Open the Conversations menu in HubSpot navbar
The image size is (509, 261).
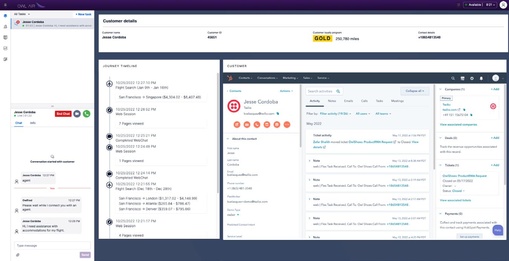pyautogui.click(x=267, y=78)
